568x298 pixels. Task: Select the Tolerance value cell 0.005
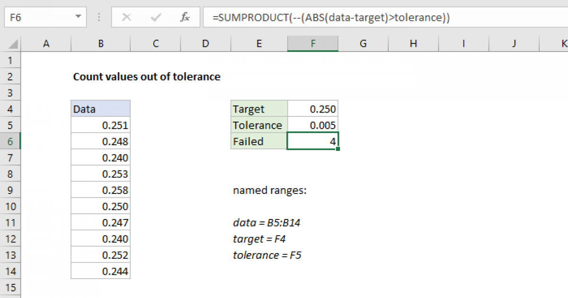click(312, 125)
